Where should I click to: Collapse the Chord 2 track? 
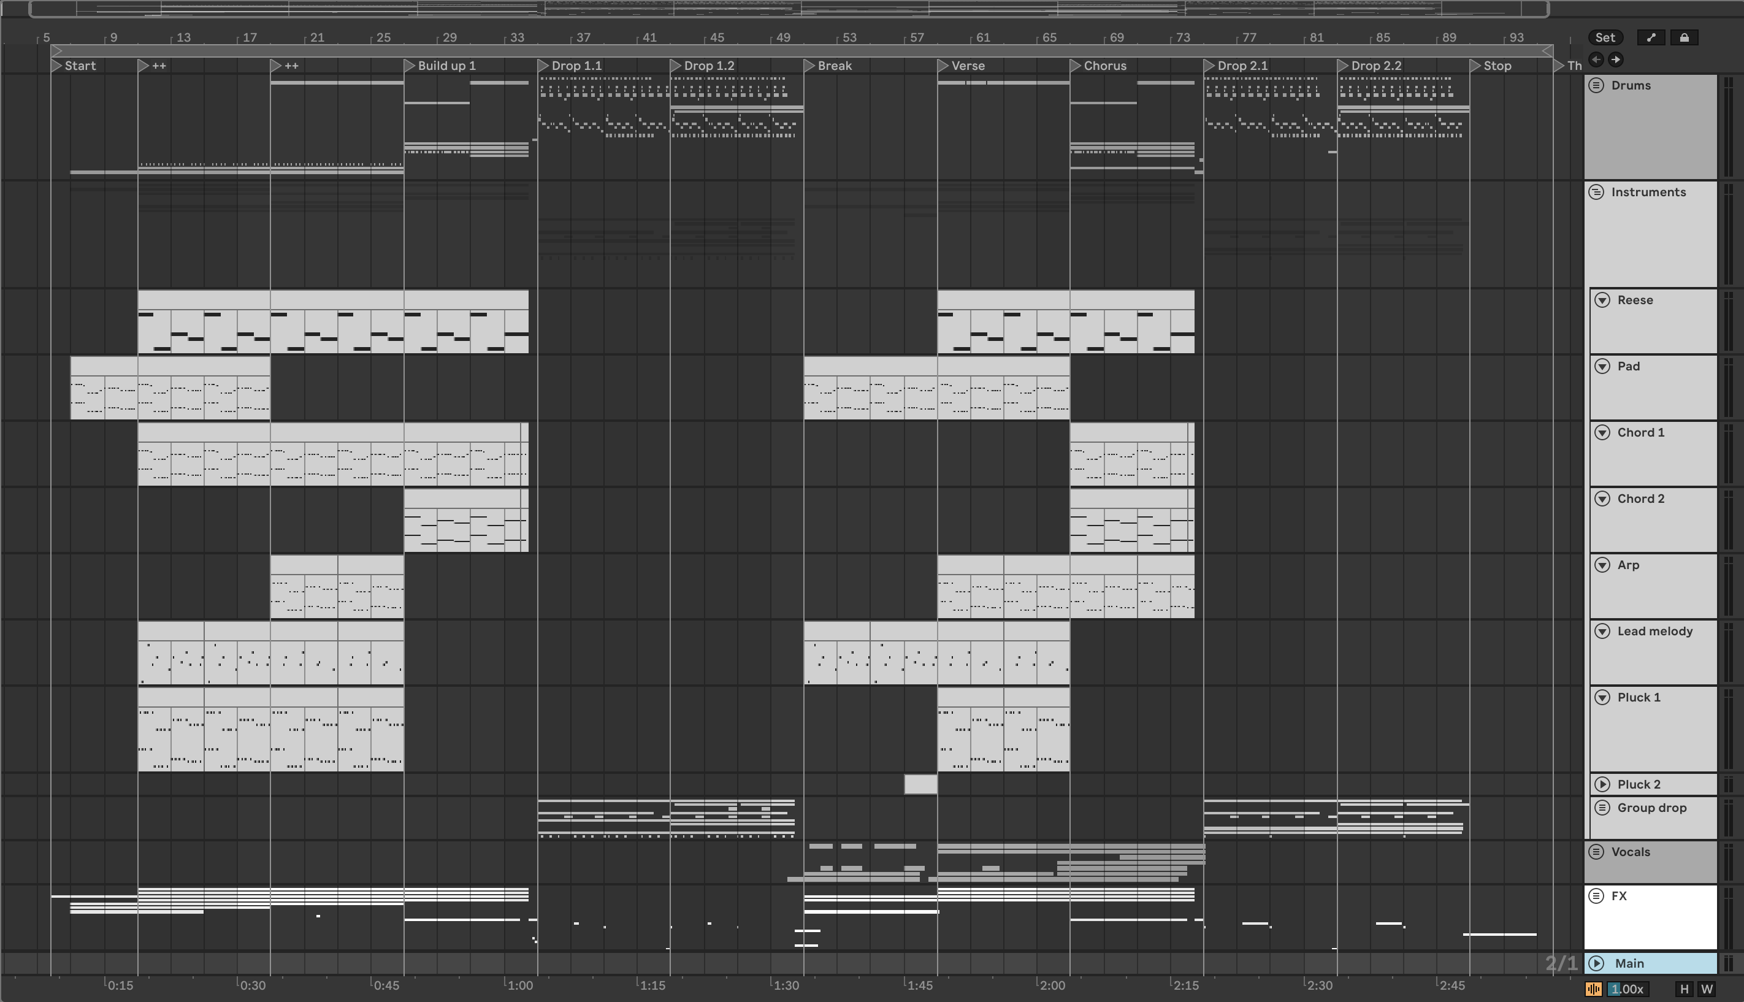(x=1602, y=499)
